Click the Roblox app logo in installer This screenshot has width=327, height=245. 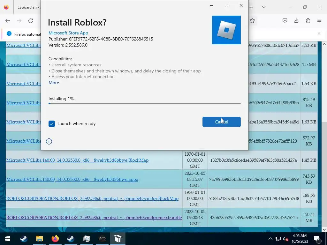[x=226, y=30]
